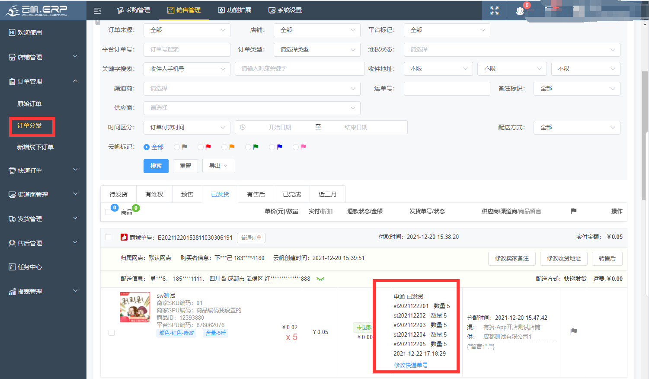Screen dimensions: 649x379
Task: Toggle fullscreen mode icon in header
Action: [494, 10]
